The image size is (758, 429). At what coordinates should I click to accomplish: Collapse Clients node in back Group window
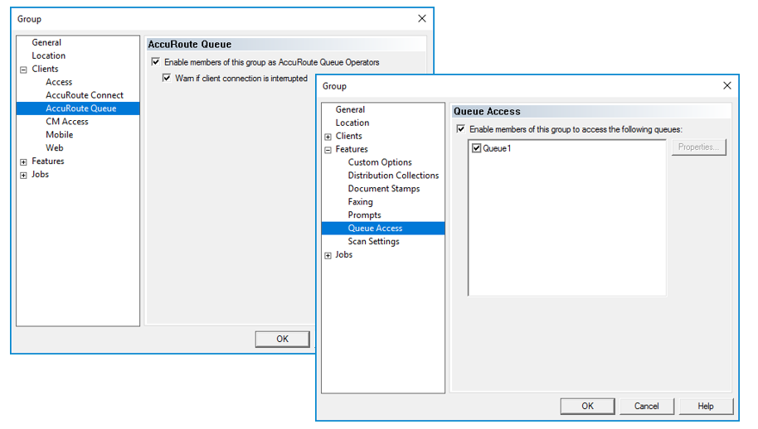click(x=23, y=70)
